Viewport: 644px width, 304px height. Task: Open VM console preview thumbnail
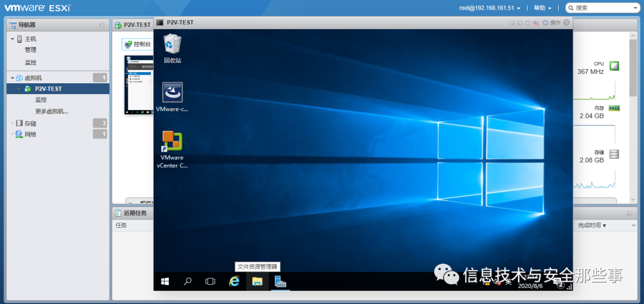click(139, 84)
